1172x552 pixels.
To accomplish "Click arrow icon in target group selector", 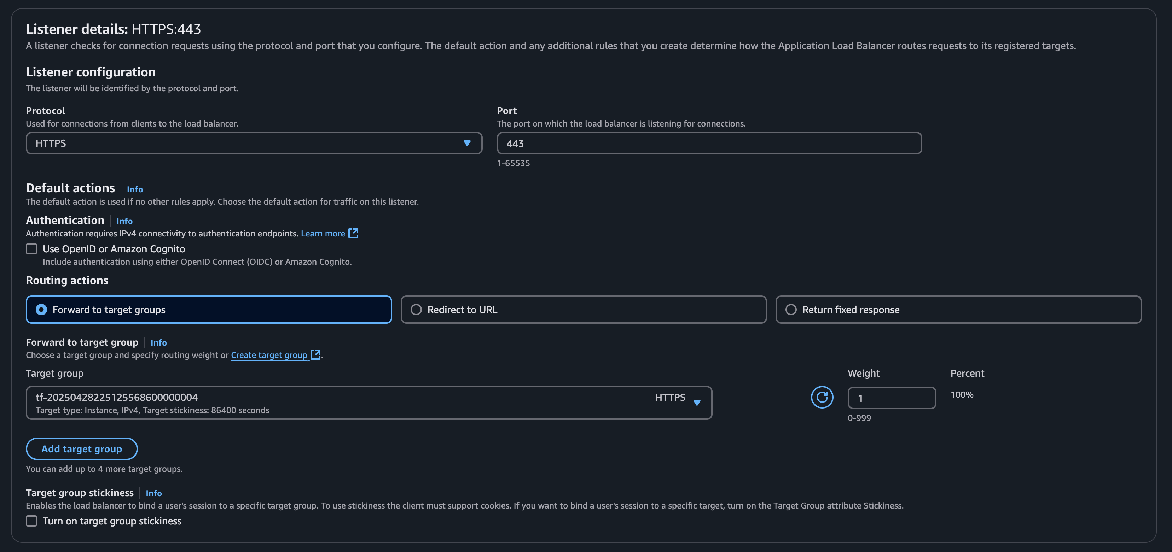I will [697, 403].
